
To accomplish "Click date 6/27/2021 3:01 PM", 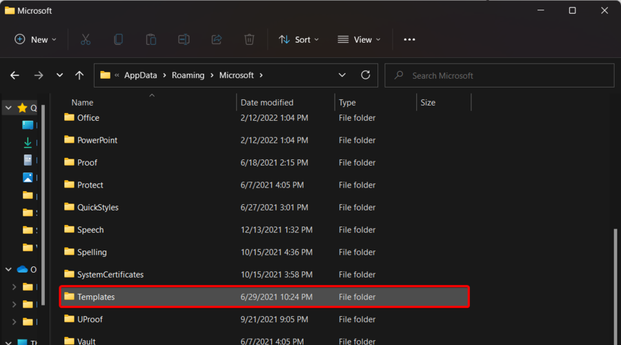I will 274,208.
